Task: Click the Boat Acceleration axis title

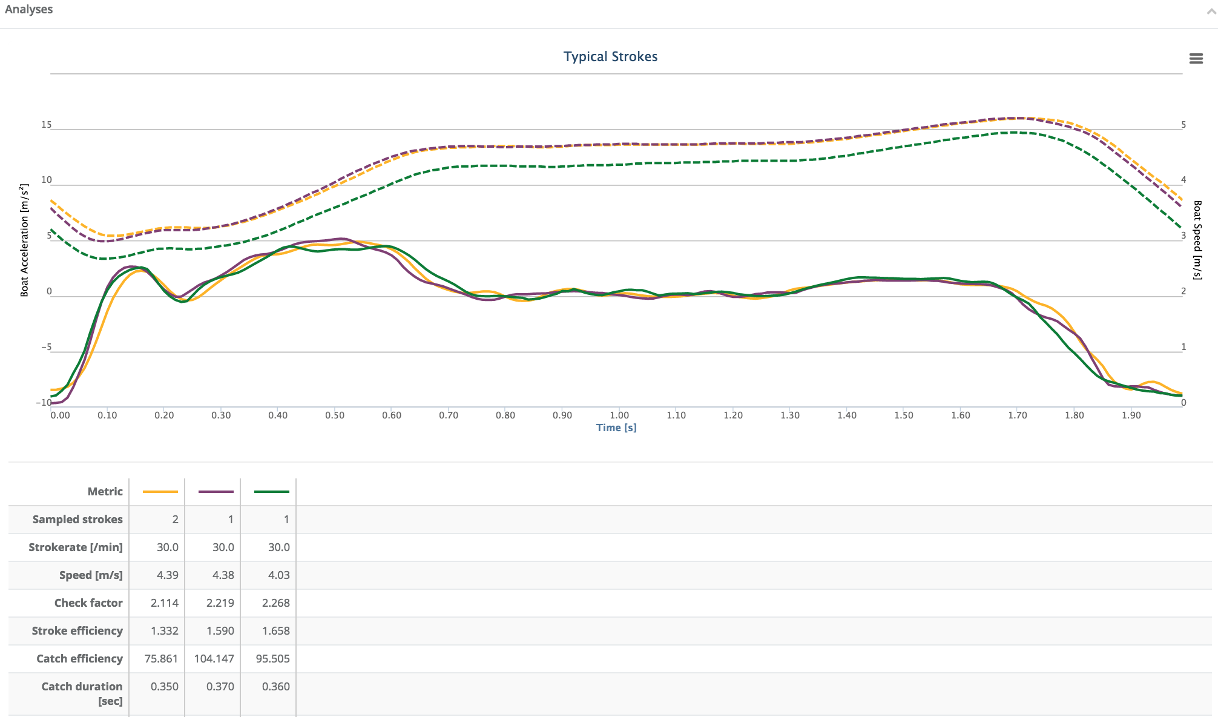Action: click(24, 240)
